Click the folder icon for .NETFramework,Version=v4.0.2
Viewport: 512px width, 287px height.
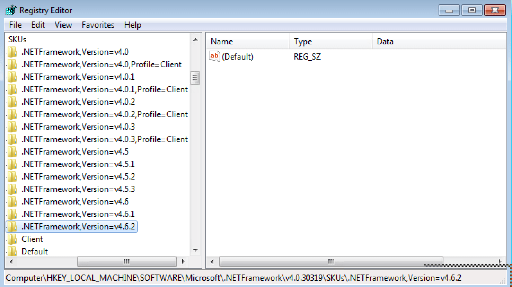(x=12, y=102)
